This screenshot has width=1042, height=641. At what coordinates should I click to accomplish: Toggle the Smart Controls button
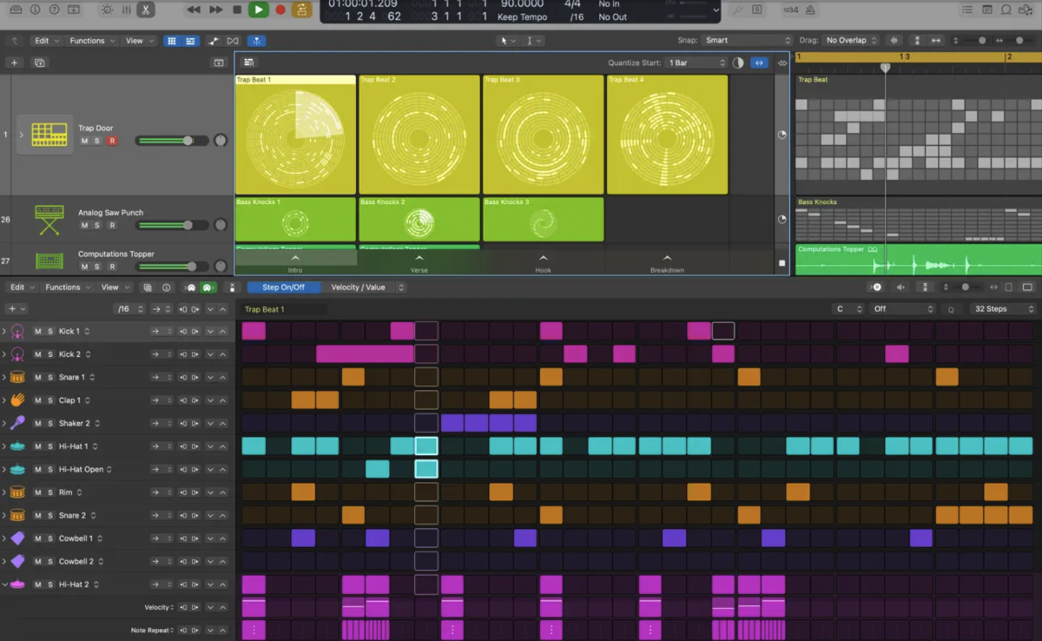pyautogui.click(x=107, y=10)
